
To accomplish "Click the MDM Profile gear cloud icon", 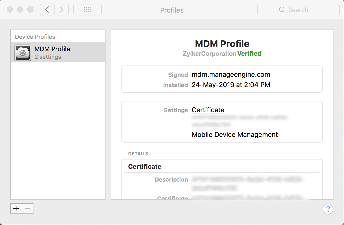I will [x=23, y=53].
